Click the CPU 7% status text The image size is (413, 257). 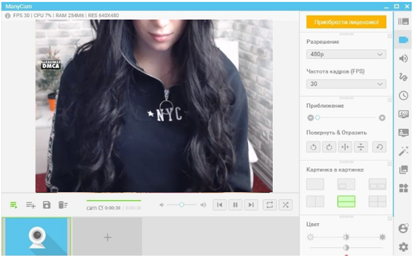[x=42, y=16]
